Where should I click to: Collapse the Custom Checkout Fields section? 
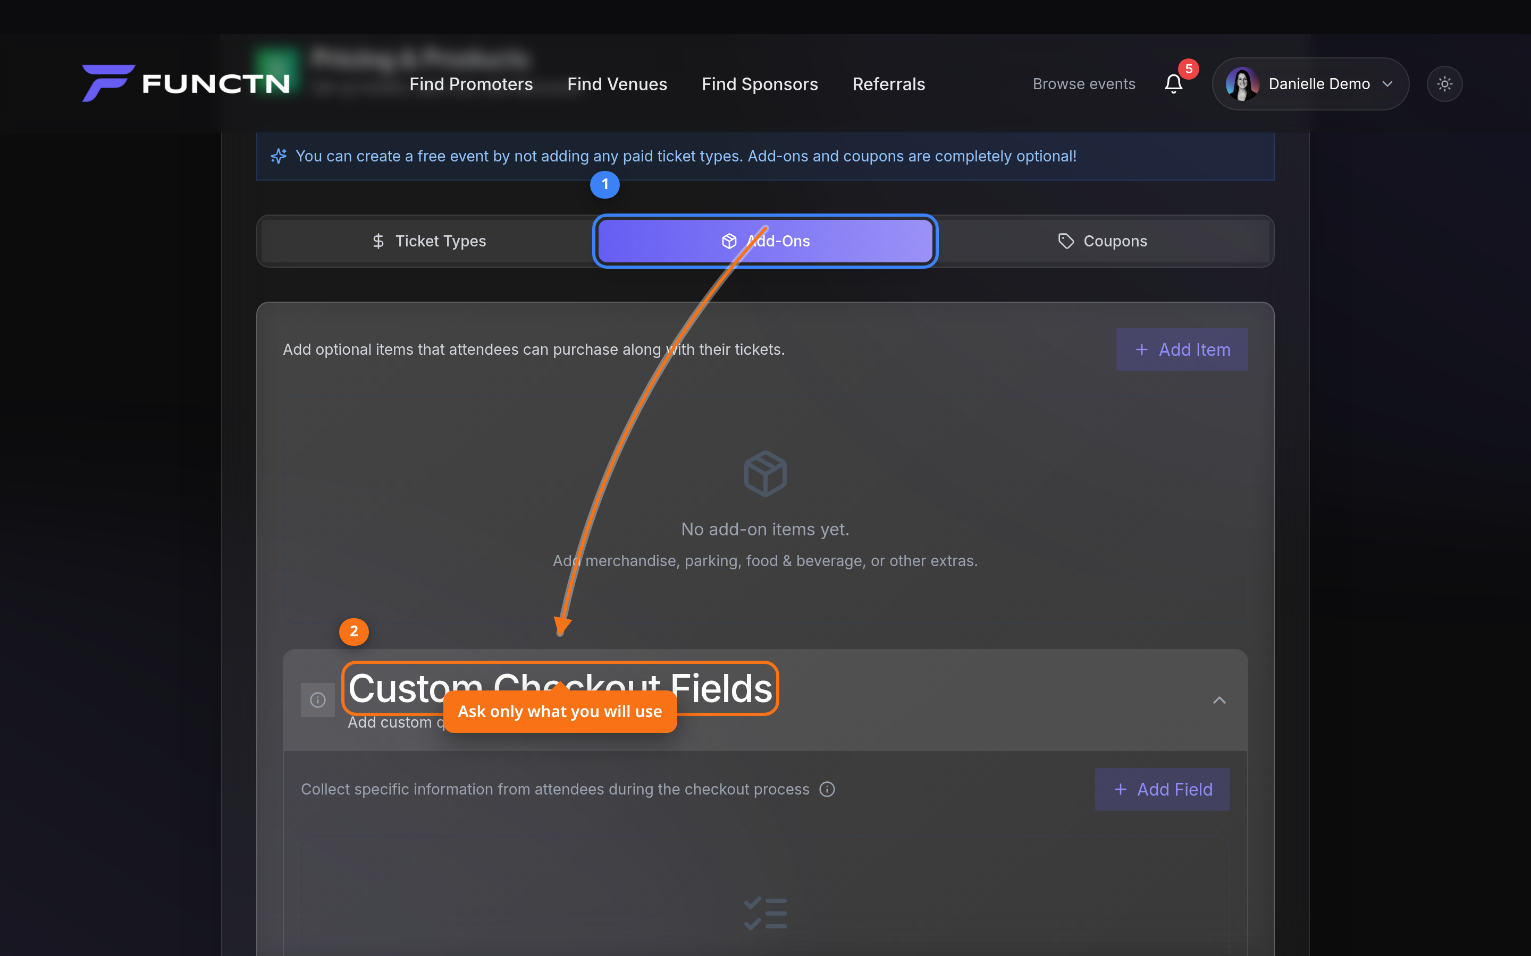(x=1219, y=700)
